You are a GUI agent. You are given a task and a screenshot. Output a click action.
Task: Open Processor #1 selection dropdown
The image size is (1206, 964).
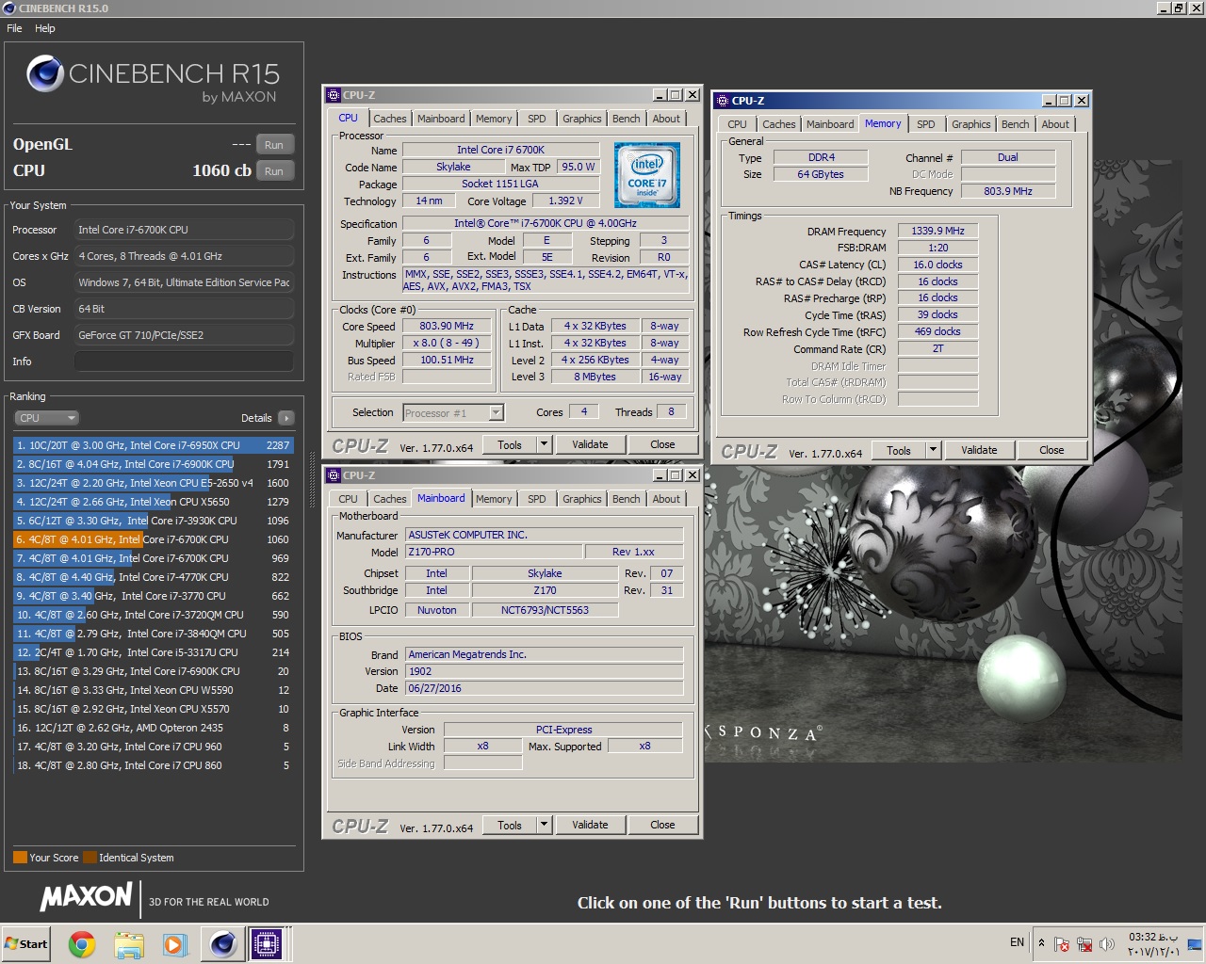[x=453, y=412]
